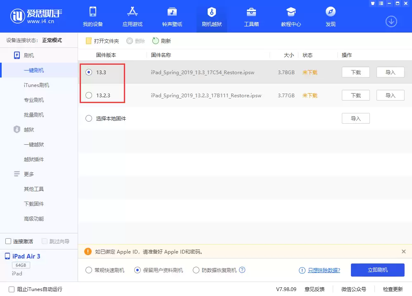Image resolution: width=412 pixels, height=296 pixels.
Task: Select firmware version 13.3 radio button
Action: pos(89,72)
